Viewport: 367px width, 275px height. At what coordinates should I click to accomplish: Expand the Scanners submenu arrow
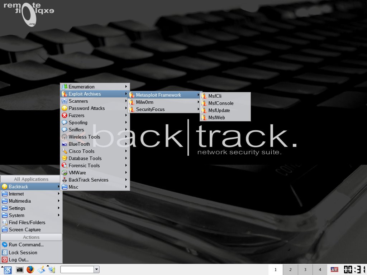(x=126, y=101)
